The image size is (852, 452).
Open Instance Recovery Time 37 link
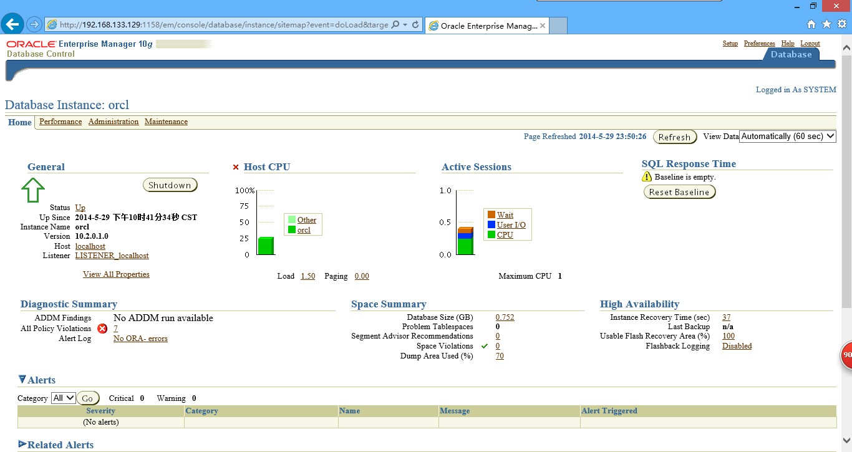click(727, 317)
